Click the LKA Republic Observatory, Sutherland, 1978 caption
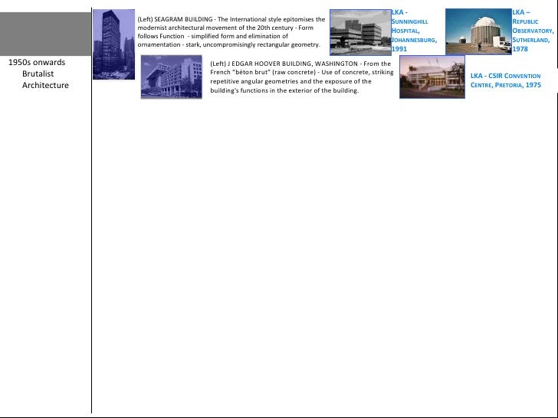This screenshot has height=418, width=558. pos(533,31)
